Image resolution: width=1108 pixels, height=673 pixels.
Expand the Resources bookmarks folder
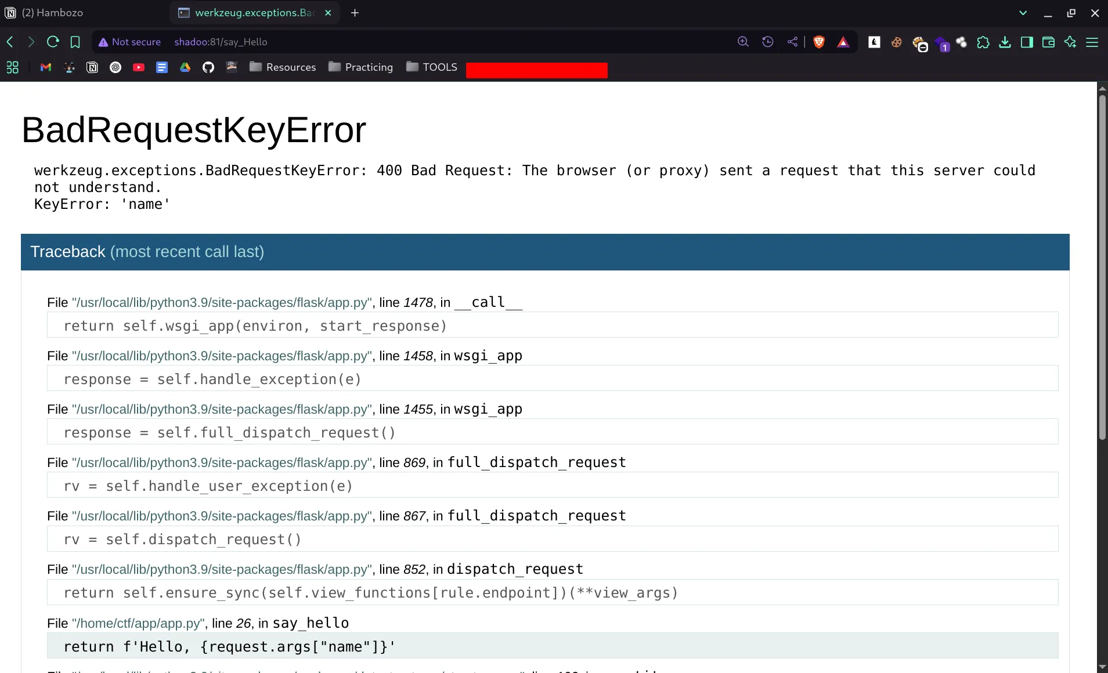pyautogui.click(x=283, y=67)
